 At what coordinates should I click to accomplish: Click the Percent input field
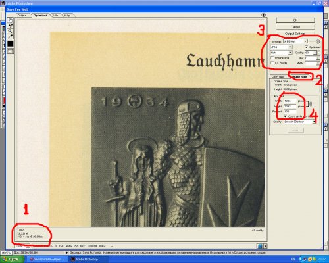coord(290,112)
